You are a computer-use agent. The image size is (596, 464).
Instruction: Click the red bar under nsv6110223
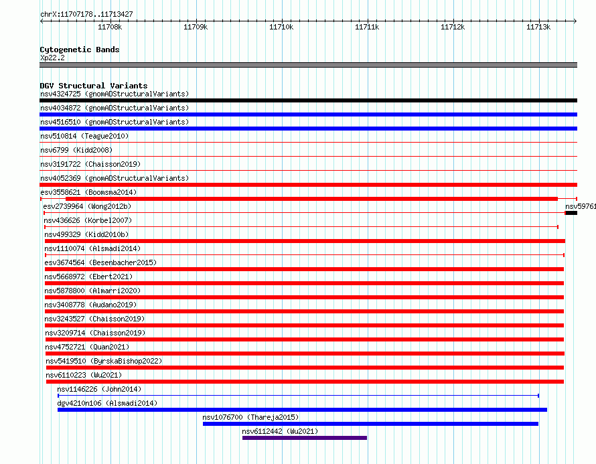(305, 382)
